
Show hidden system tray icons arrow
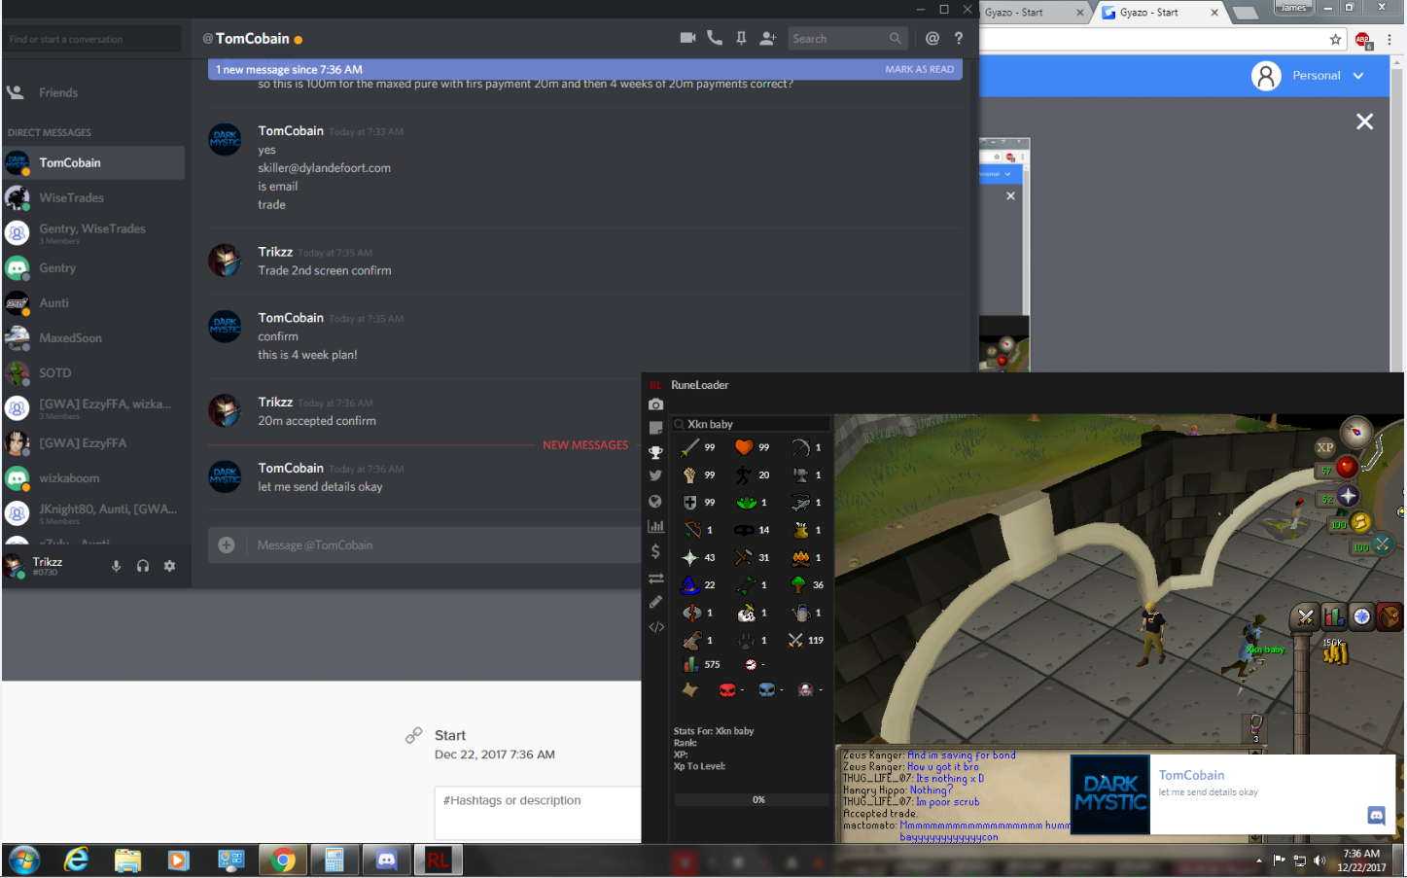click(1259, 860)
